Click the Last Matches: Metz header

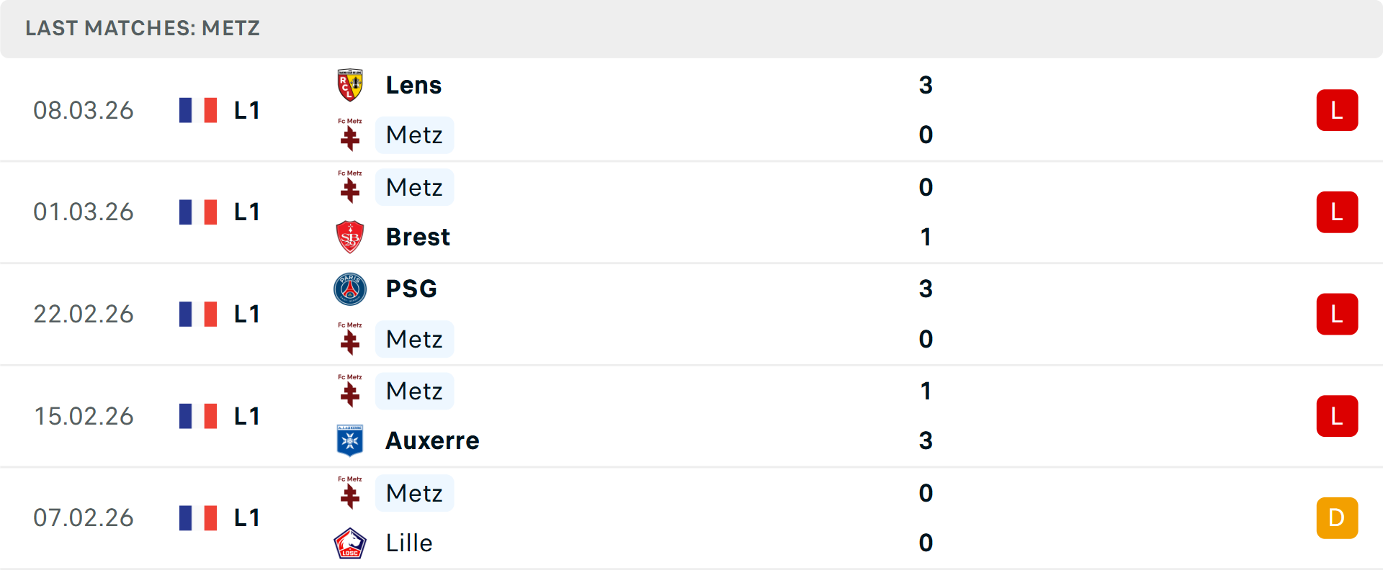[x=143, y=28]
